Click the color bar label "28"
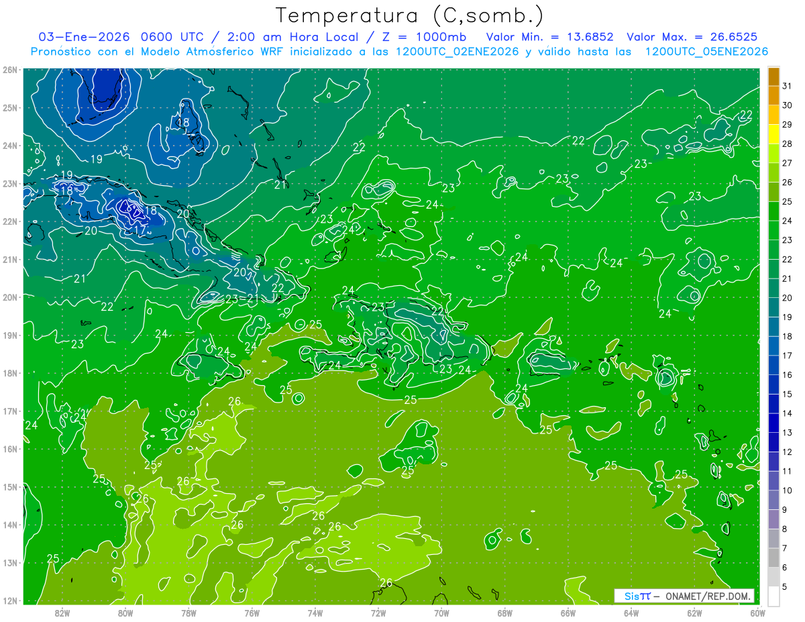 pos(788,144)
